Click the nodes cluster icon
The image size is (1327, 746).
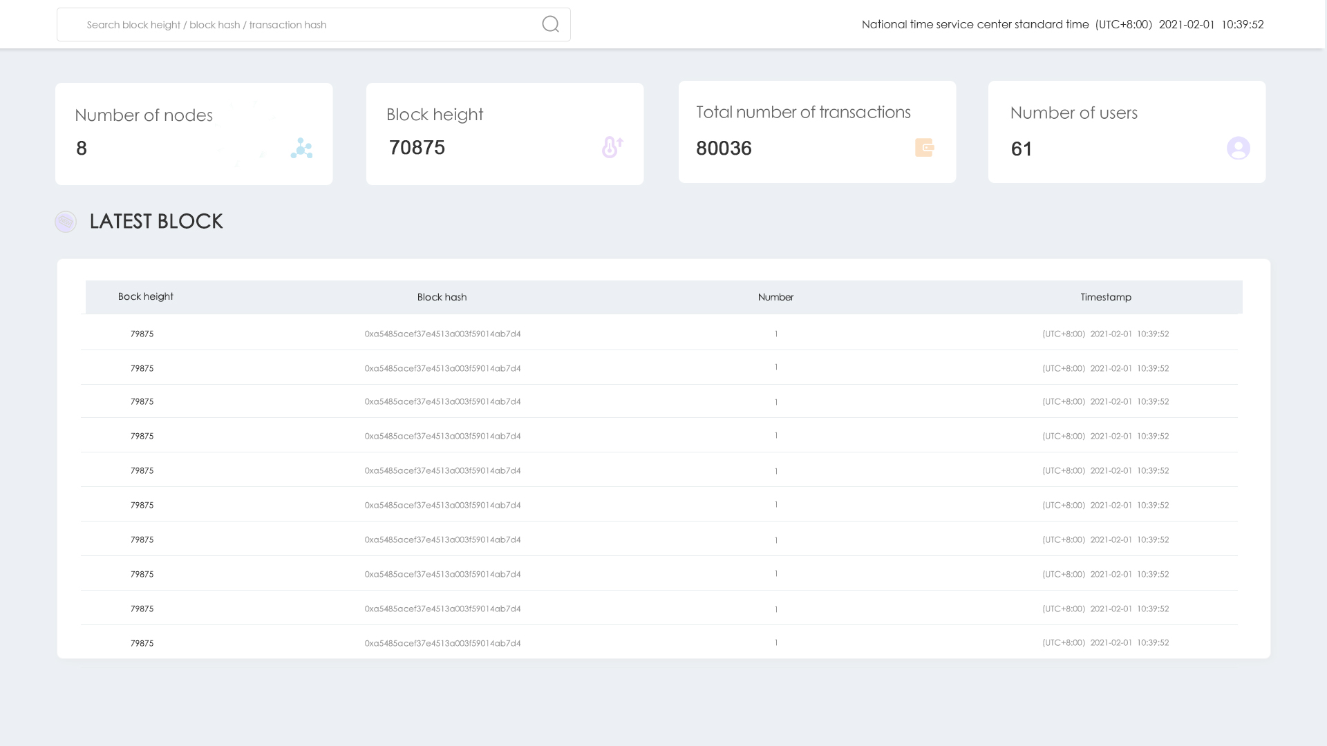[301, 148]
